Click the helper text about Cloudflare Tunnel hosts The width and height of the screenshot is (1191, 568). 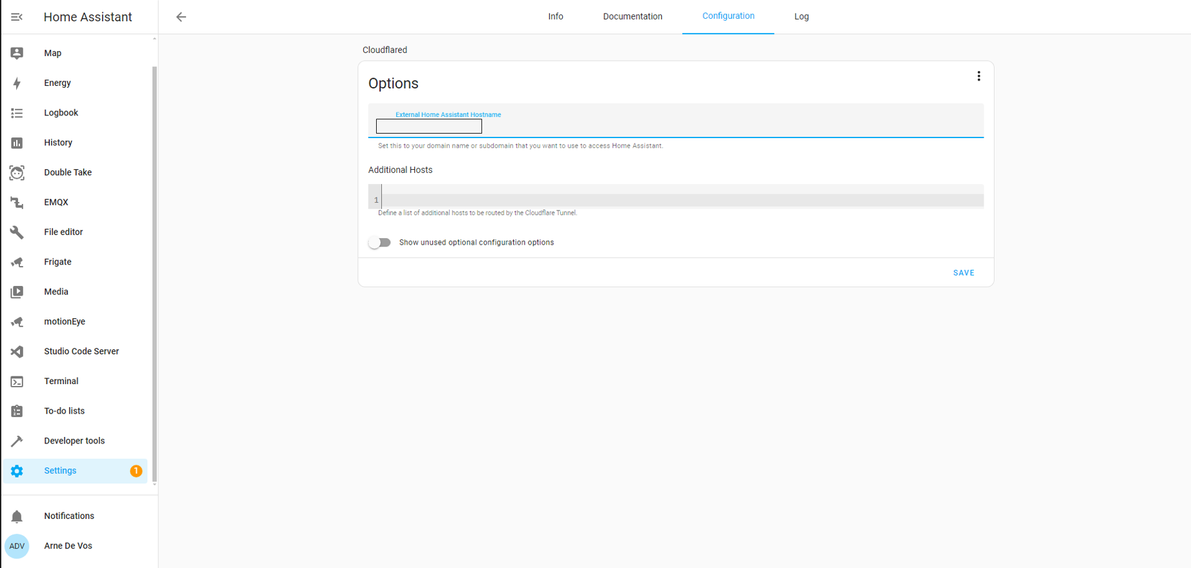tap(477, 213)
